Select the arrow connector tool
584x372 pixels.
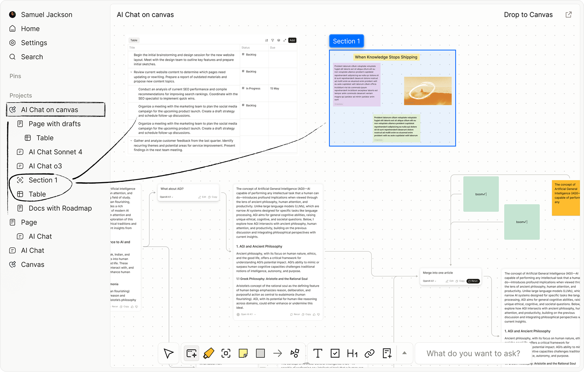pos(277,353)
